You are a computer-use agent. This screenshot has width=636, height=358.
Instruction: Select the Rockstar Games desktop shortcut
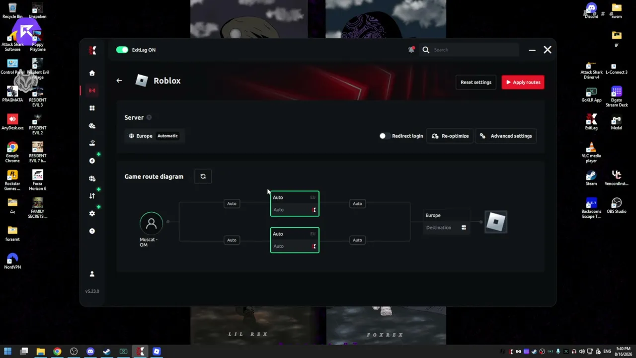pyautogui.click(x=12, y=180)
